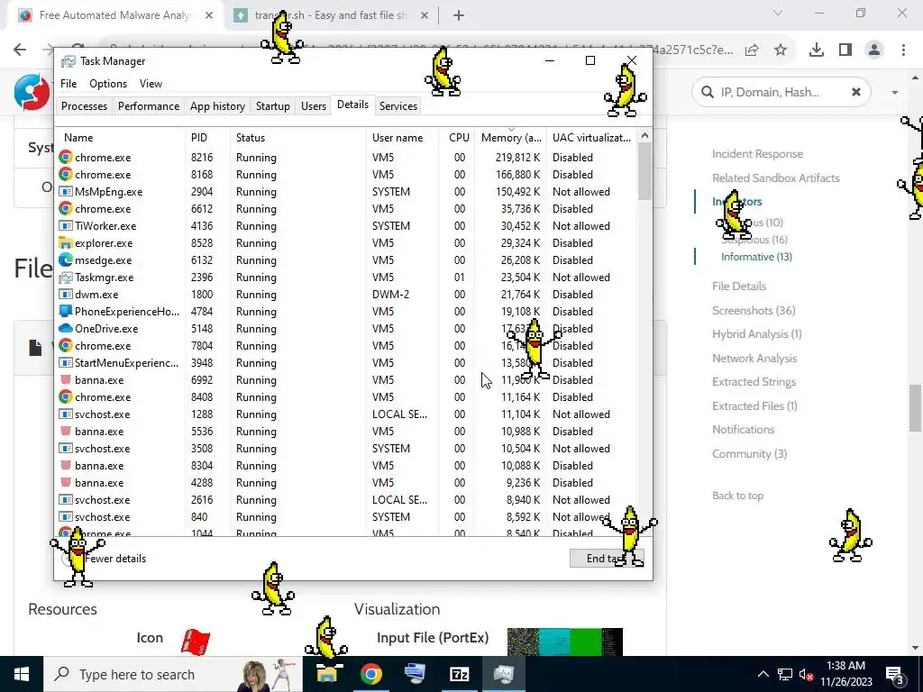
Task: Click the share page icon in the address bar
Action: pos(752,50)
